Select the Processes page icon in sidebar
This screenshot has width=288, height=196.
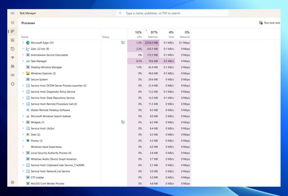(x=13, y=31)
